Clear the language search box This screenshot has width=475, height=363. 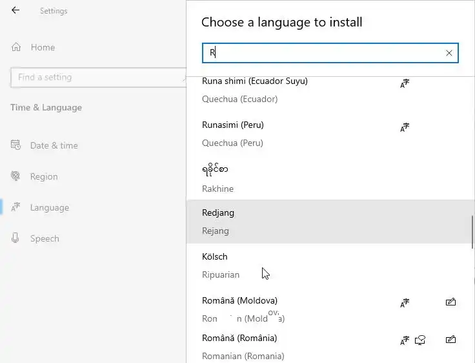449,53
